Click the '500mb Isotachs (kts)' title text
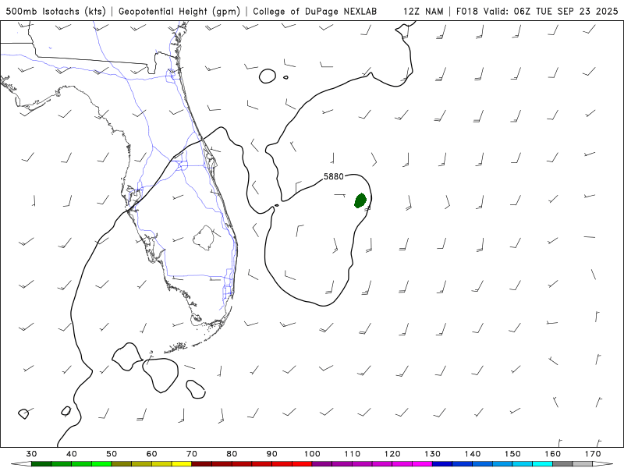 tap(55, 11)
